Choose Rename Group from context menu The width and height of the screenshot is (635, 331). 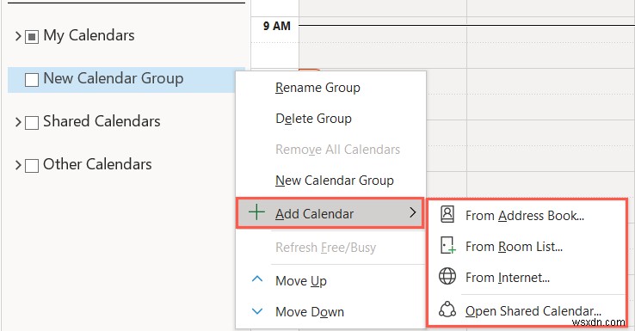(x=330, y=88)
